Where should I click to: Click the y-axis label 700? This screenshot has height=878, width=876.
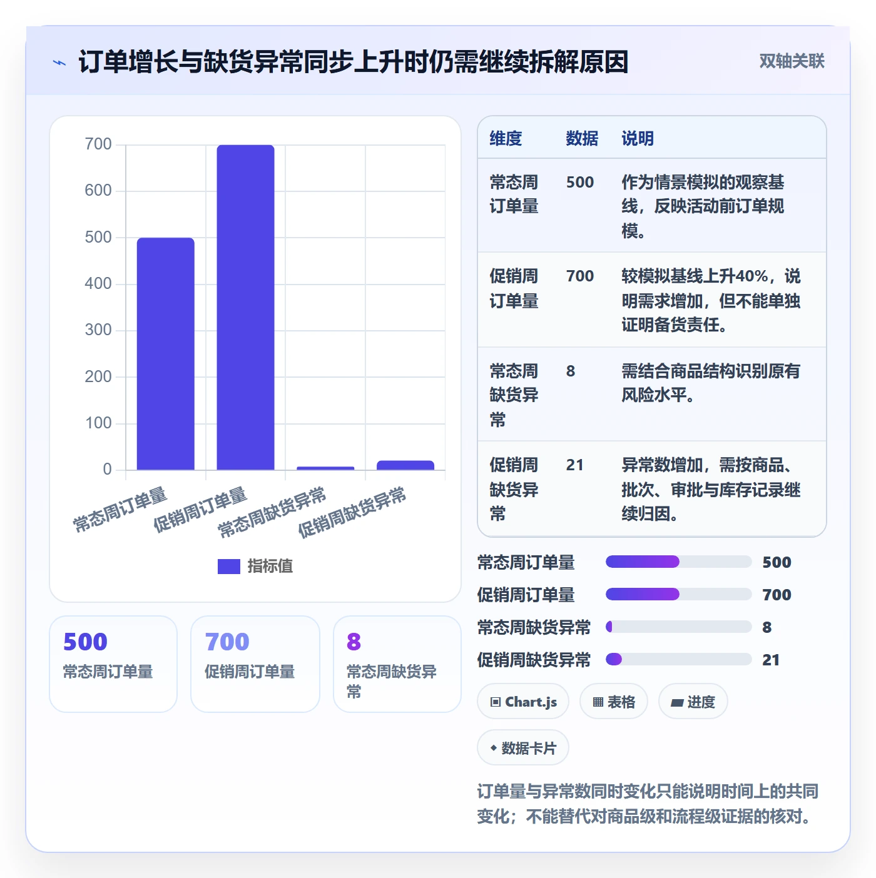[98, 144]
